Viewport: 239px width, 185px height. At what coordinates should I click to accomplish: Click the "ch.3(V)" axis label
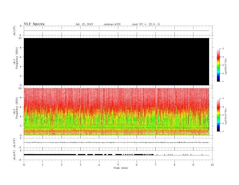point(14,143)
